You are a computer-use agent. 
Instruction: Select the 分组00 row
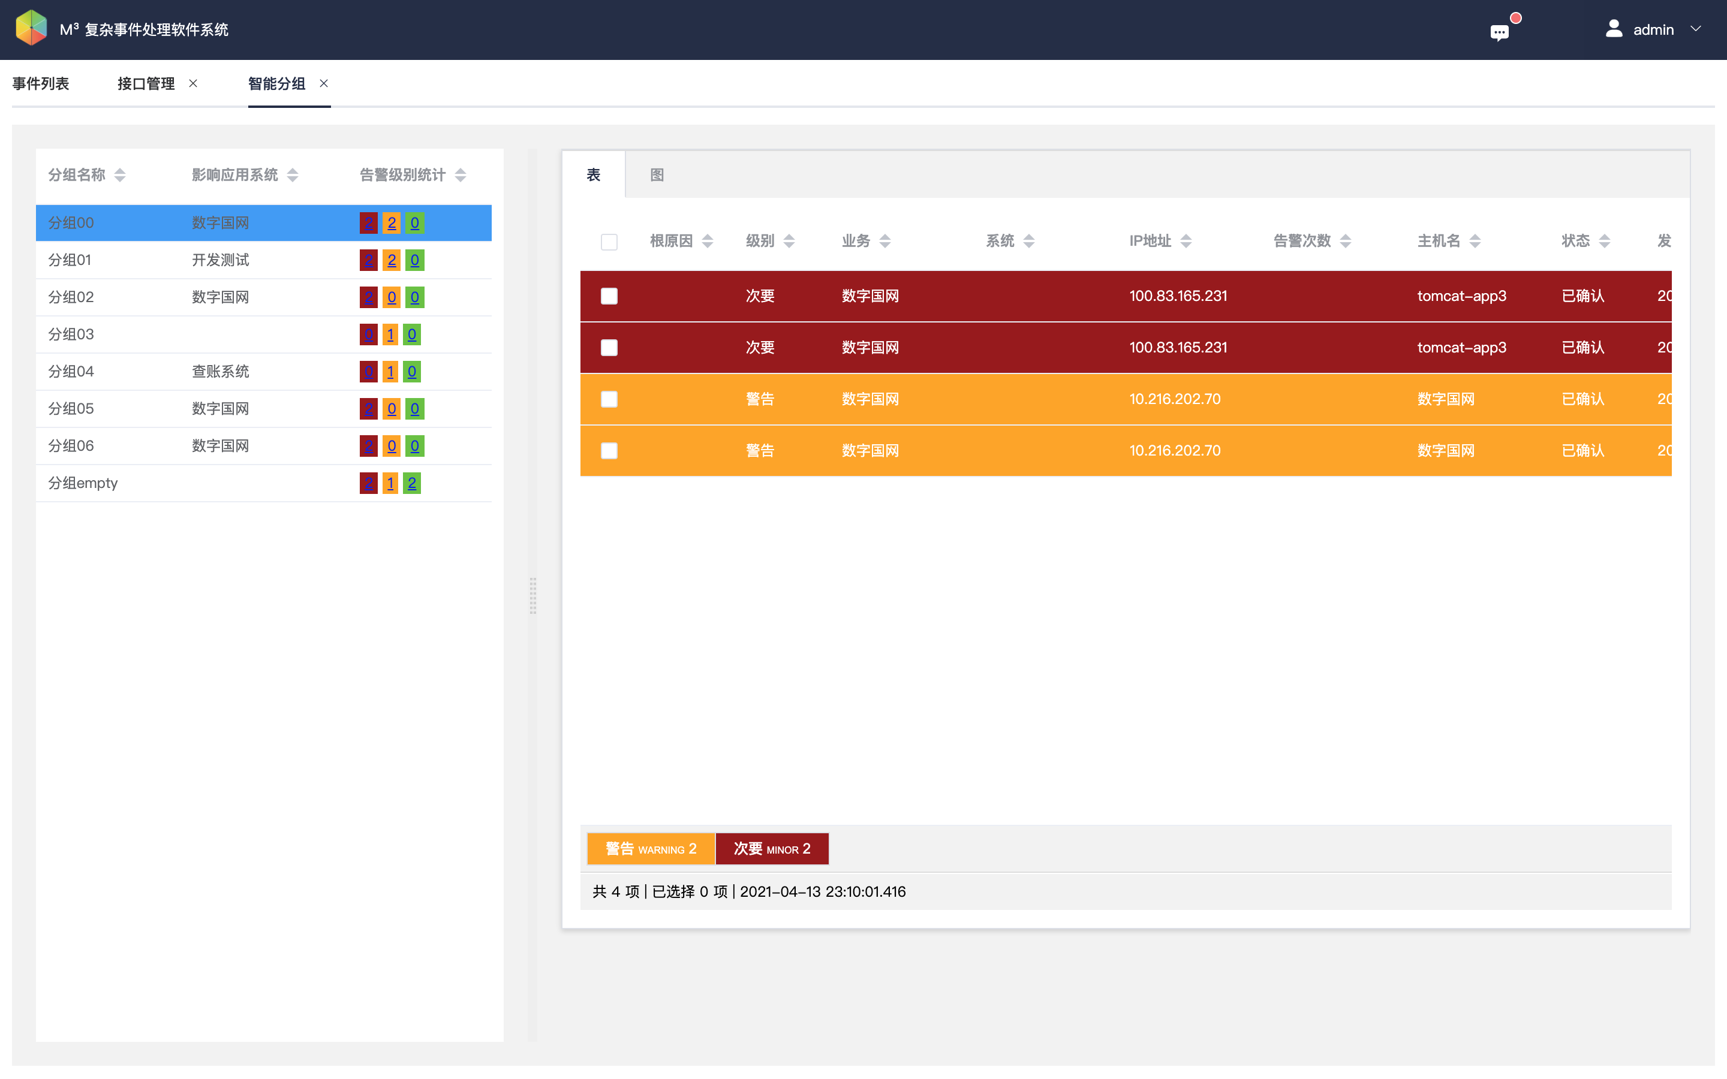tap(263, 222)
